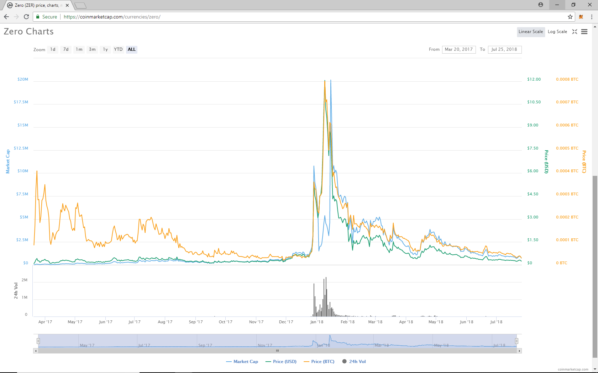The height and width of the screenshot is (373, 598).
Task: Click the Jan '18 x-axis label
Action: pos(317,322)
